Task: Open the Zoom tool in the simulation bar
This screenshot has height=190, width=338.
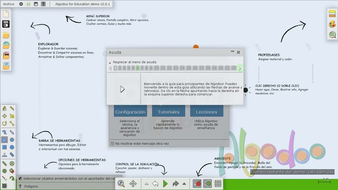Action: pyautogui.click(x=121, y=184)
